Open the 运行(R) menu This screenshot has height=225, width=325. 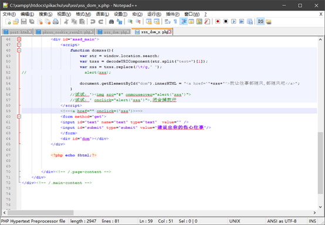pos(154,14)
